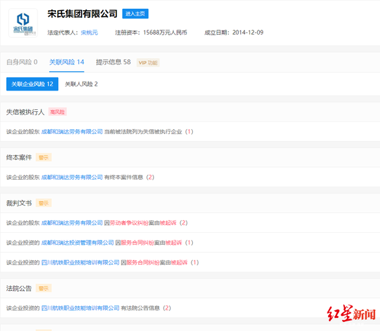This screenshot has height=331, width=380.
Task: Click the 警示 tag next to 裁判文书
Action: [44, 203]
